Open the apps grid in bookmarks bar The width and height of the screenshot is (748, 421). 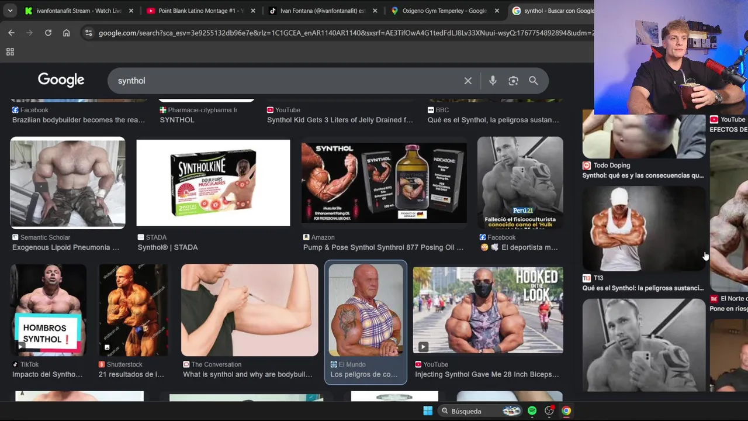pos(10,52)
